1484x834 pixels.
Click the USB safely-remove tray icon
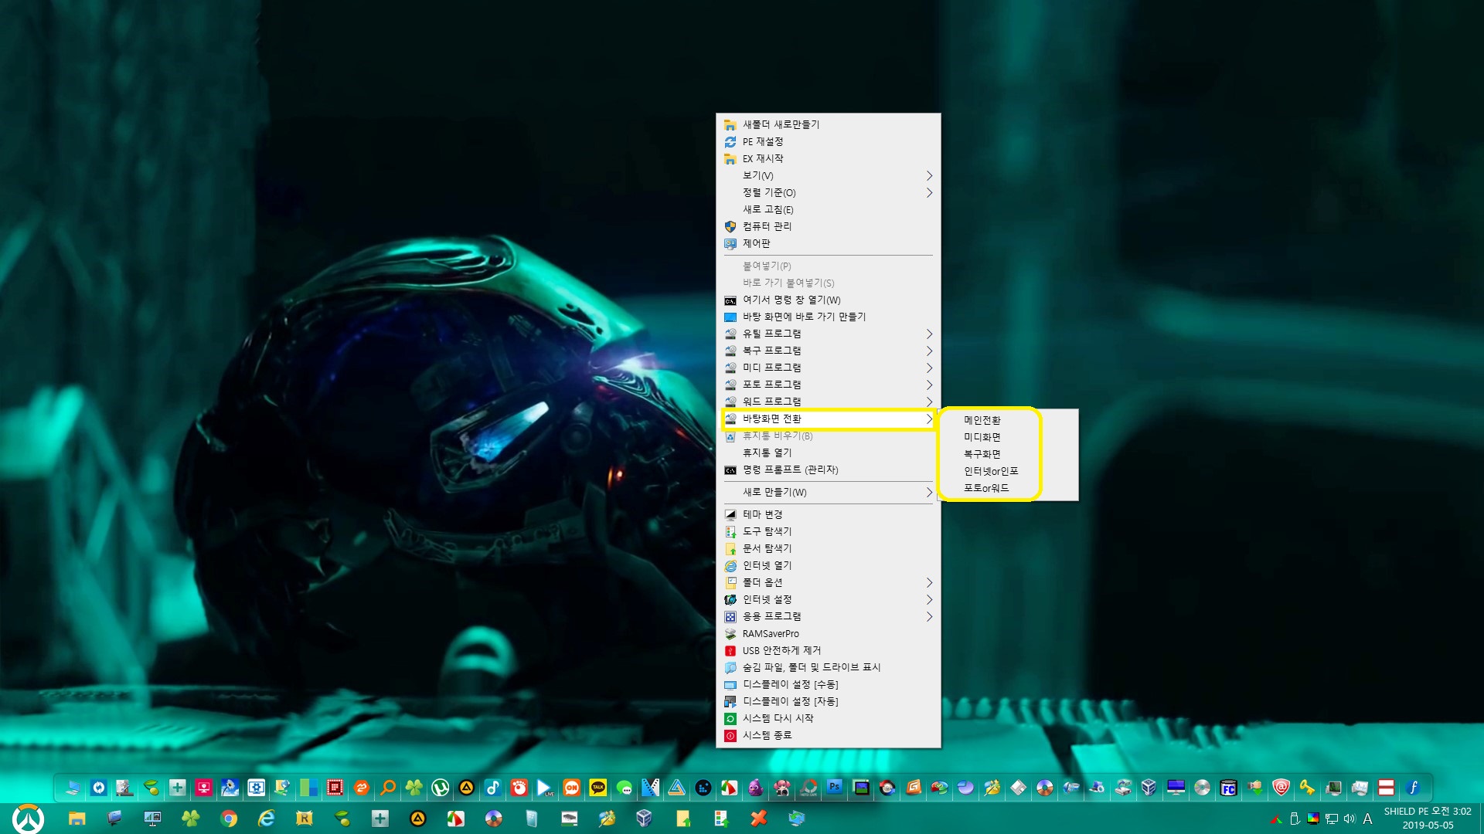(1295, 819)
